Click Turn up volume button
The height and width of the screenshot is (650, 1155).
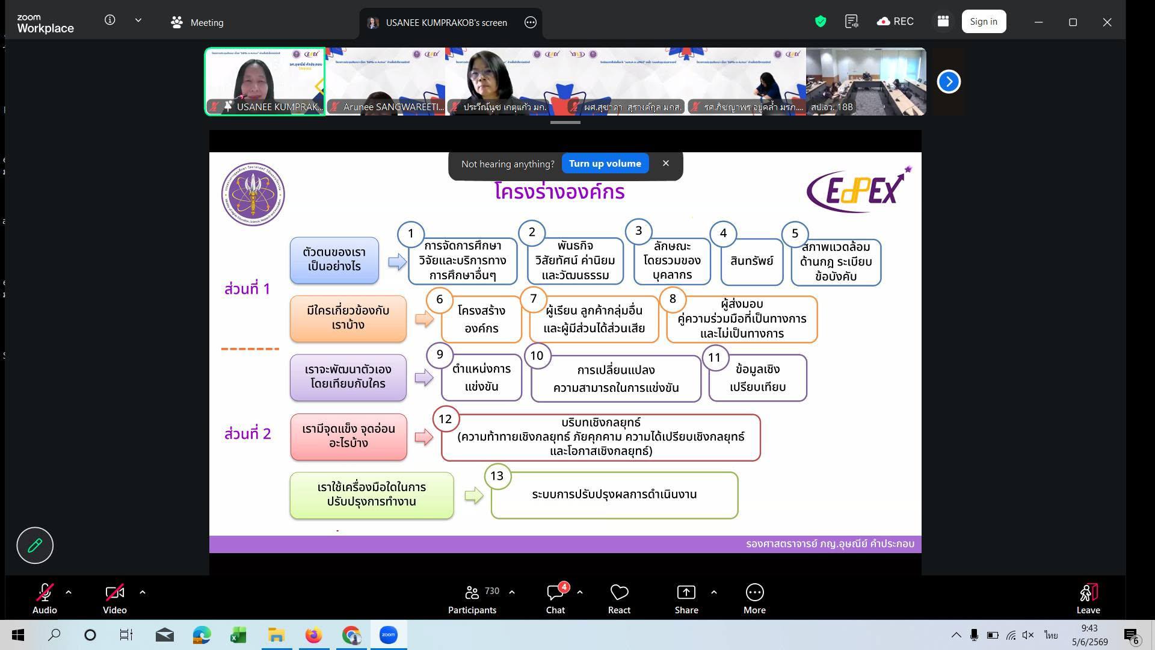605,164
